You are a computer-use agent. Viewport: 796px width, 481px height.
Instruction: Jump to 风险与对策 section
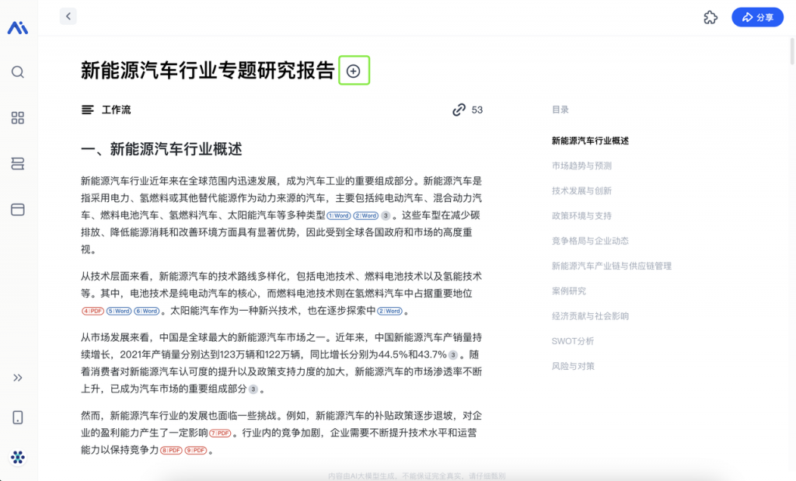573,366
